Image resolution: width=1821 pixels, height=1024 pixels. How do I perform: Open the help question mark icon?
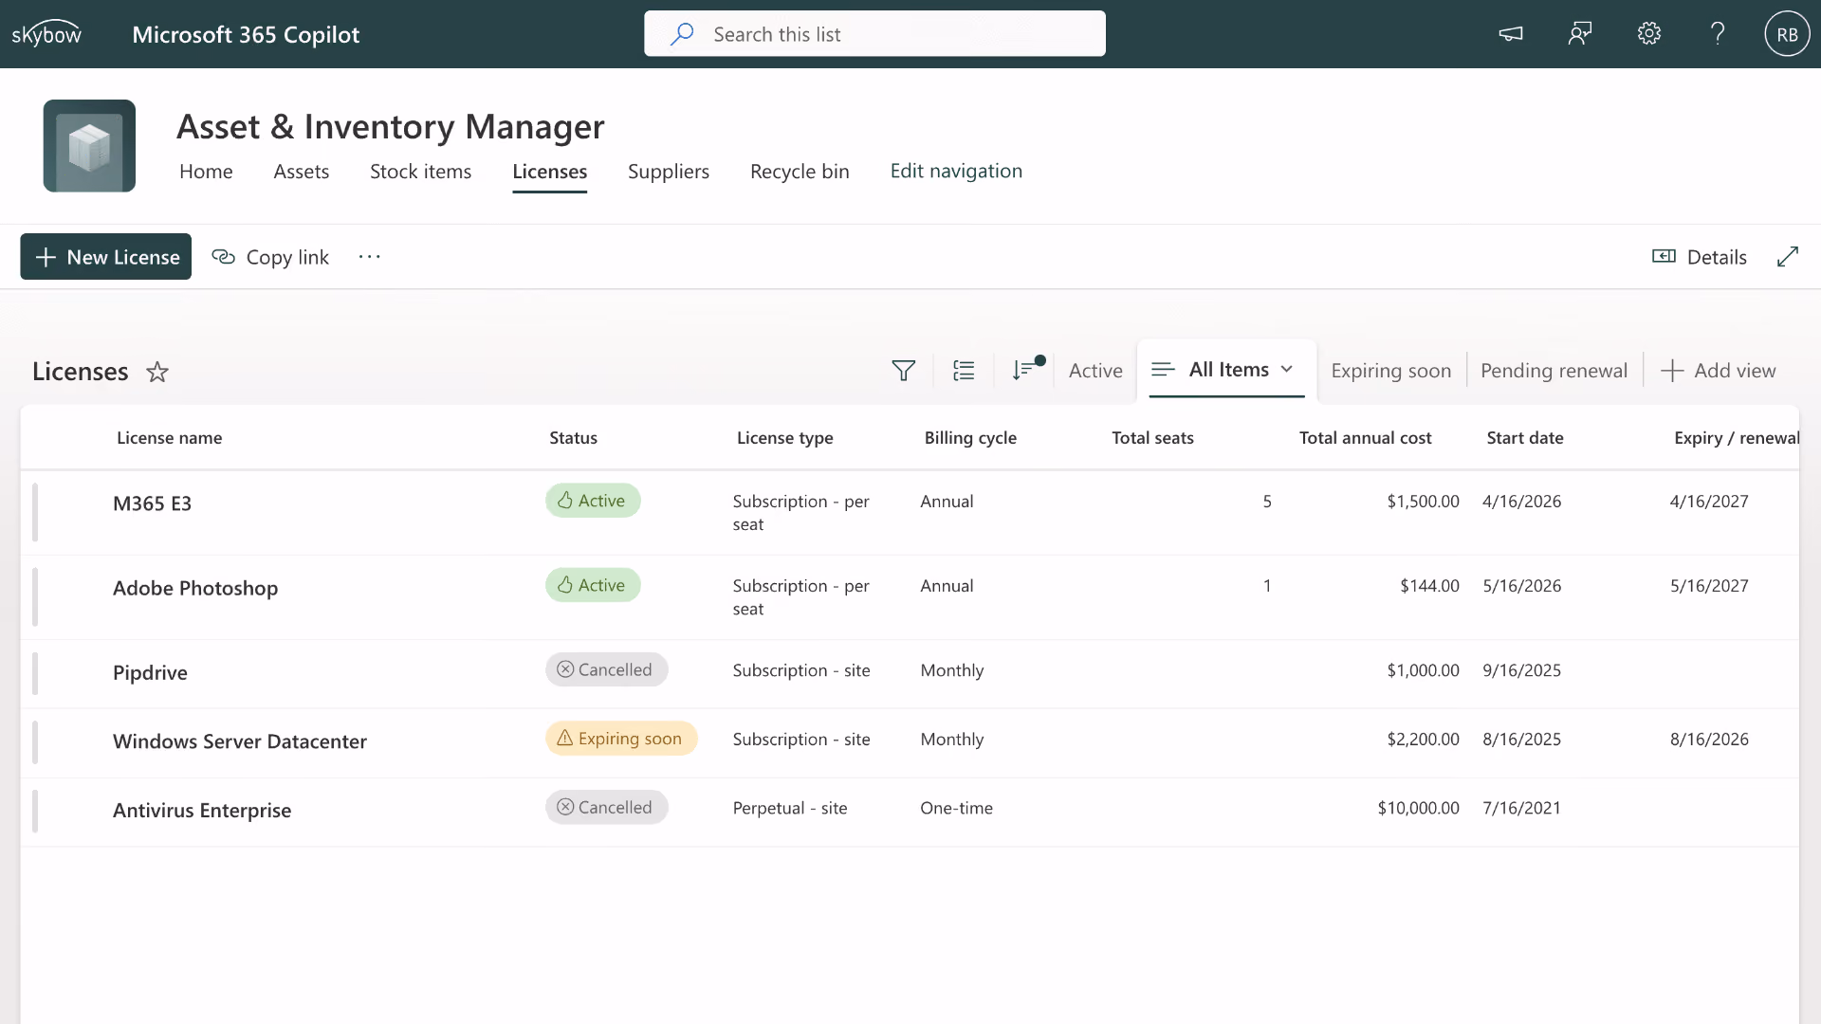[1718, 34]
